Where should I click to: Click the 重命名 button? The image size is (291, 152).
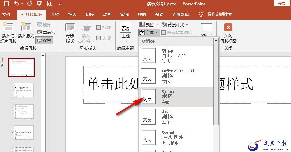(46, 32)
